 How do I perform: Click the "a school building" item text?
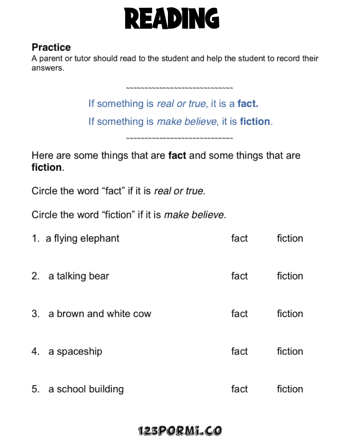pyautogui.click(x=86, y=389)
